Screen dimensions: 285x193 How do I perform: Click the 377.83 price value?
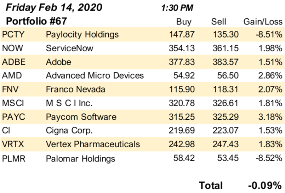coord(182,62)
